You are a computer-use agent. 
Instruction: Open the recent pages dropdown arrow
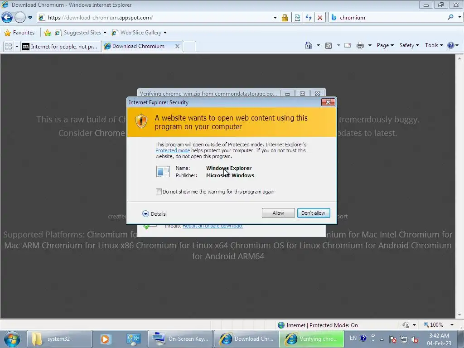coord(30,18)
